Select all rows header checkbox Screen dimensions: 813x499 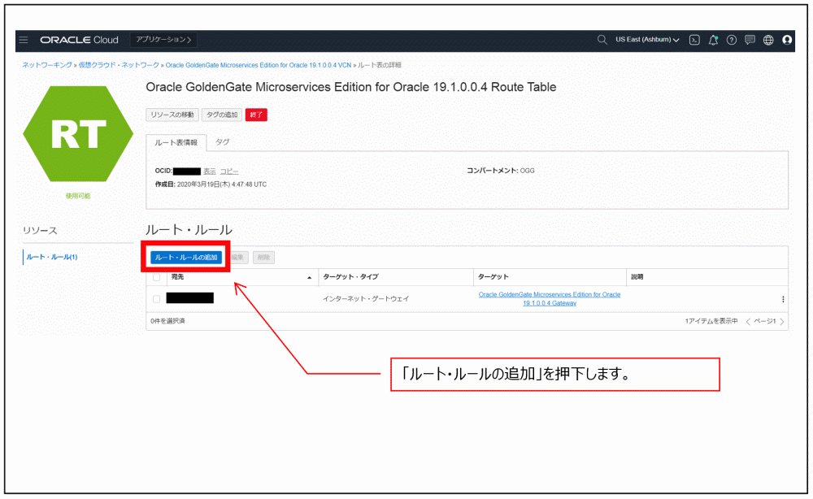157,277
